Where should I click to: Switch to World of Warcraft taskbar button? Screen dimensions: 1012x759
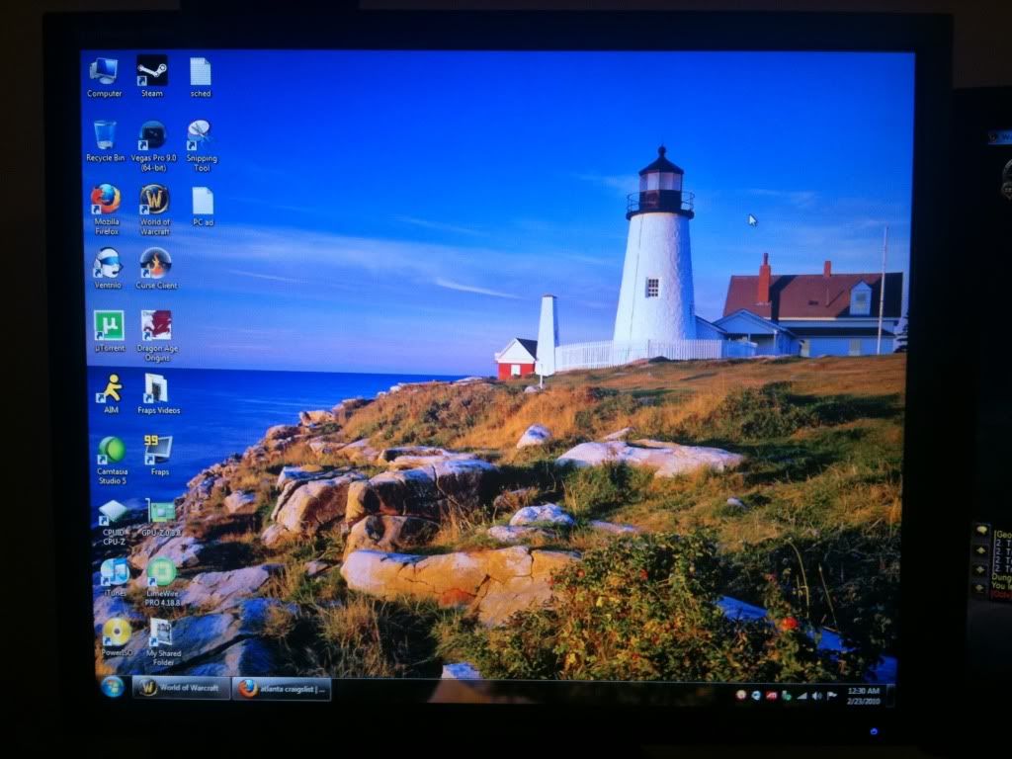(181, 688)
